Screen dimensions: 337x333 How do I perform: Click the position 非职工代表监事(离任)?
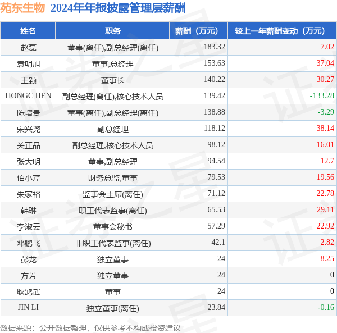point(113,243)
